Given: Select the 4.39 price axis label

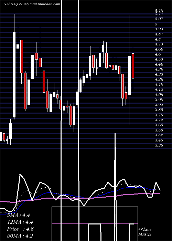Looking at the screenshot, I should tap(159, 70).
